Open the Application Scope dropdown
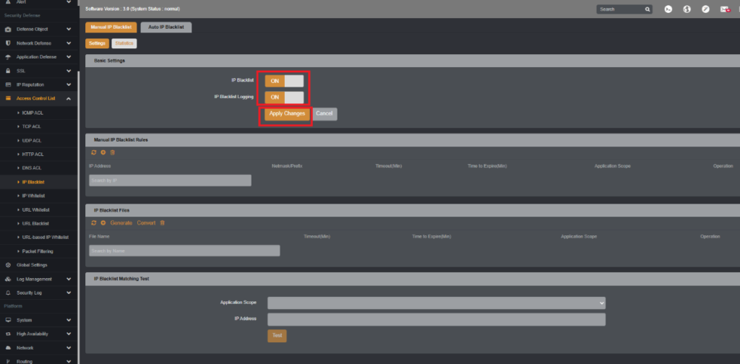 436,303
